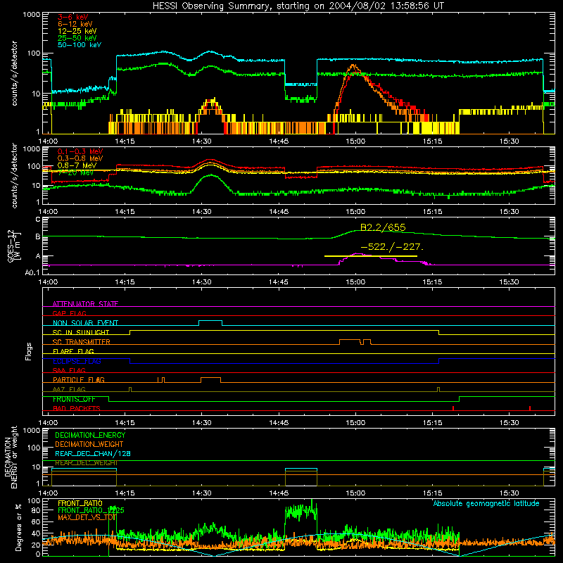Click the 15:00 tick label under Flags panel
The height and width of the screenshot is (563, 563).
click(355, 423)
